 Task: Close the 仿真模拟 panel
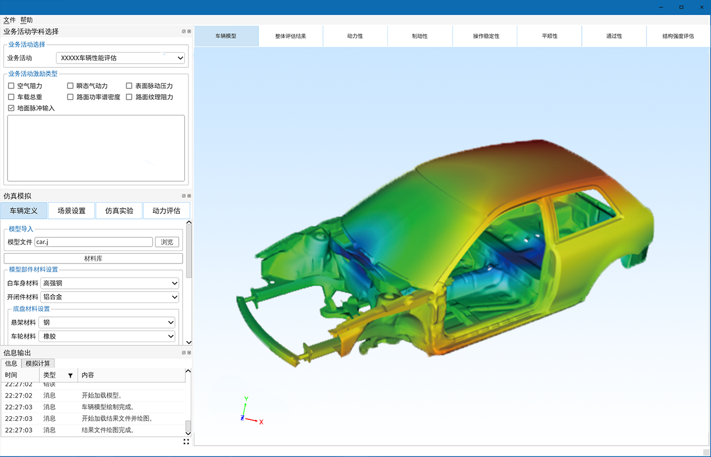pos(189,196)
